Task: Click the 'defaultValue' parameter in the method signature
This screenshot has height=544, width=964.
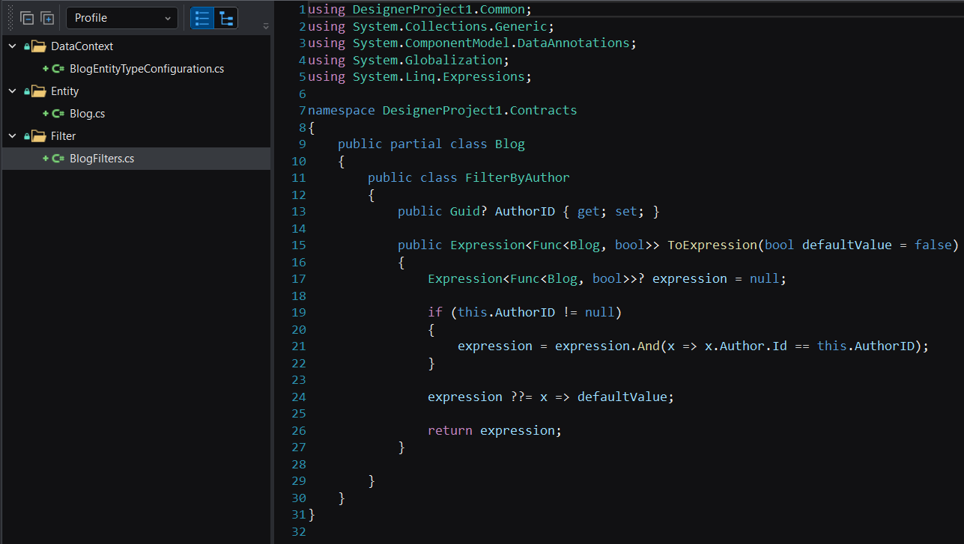Action: (847, 245)
